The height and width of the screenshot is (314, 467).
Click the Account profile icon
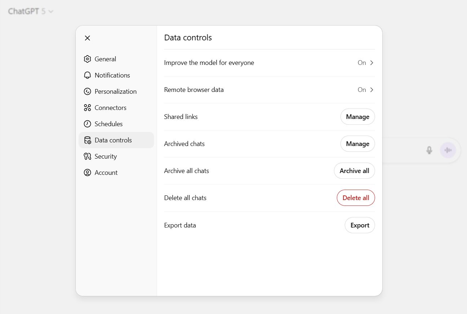tap(87, 173)
